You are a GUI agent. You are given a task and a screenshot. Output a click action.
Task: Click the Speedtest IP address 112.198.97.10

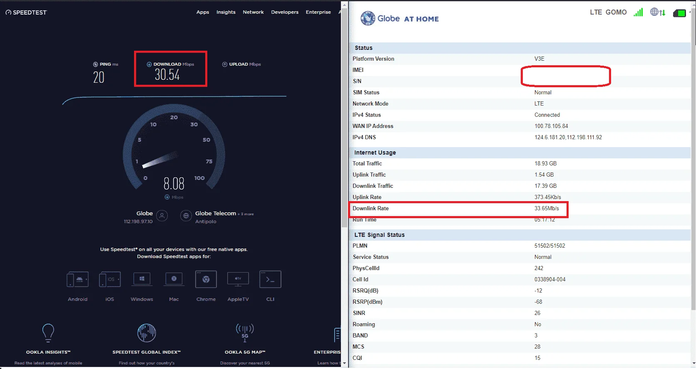point(138,221)
